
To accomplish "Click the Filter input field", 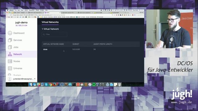I will (x=54, y=34).
